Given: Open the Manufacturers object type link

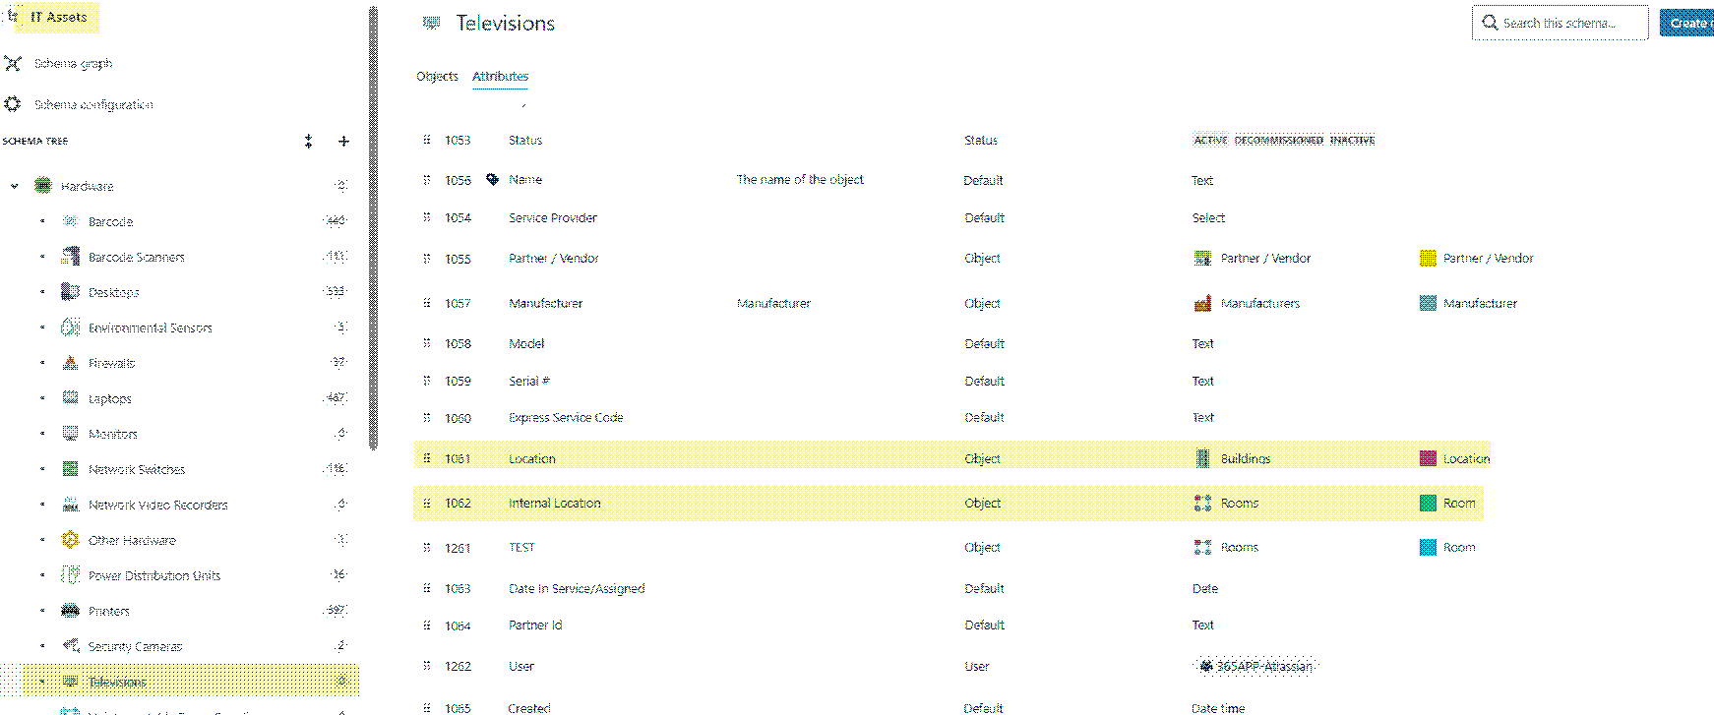Looking at the screenshot, I should 1260,303.
